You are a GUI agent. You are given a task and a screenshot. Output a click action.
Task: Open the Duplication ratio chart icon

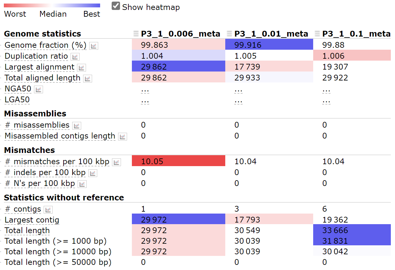[x=75, y=56]
